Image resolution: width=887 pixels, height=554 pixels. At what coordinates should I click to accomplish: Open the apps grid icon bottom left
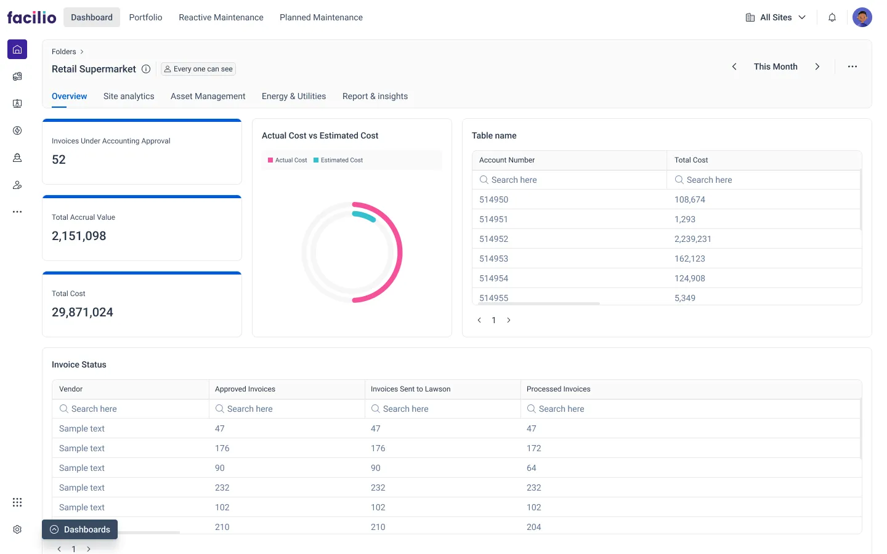17,502
